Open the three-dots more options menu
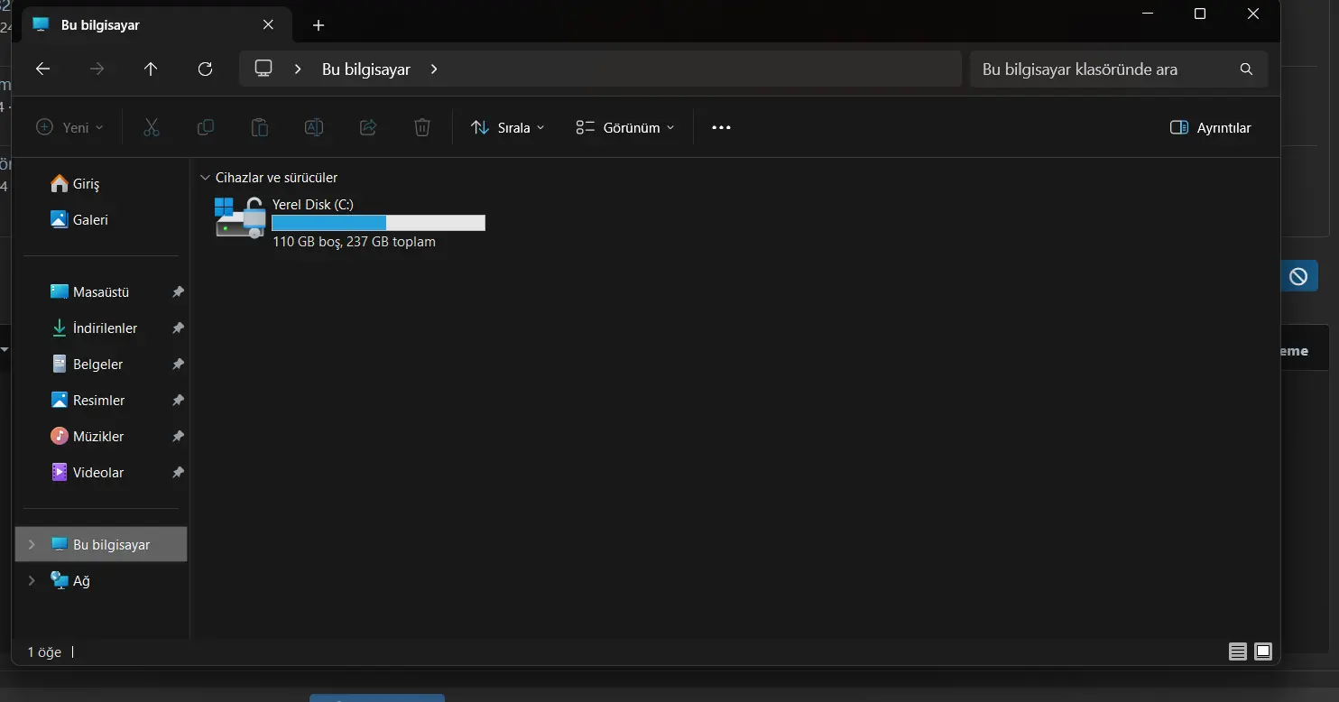 point(721,127)
